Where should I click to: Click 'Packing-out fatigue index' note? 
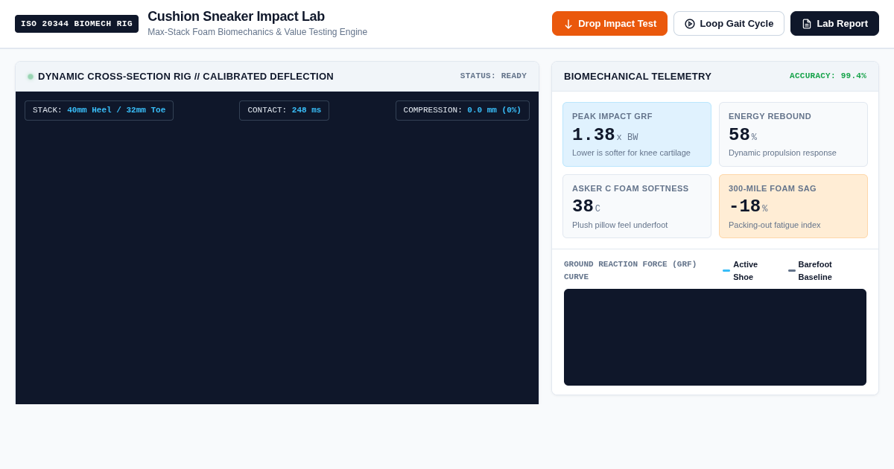click(x=774, y=225)
